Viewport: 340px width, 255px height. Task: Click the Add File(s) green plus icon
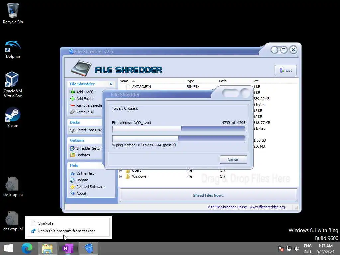pyautogui.click(x=73, y=92)
